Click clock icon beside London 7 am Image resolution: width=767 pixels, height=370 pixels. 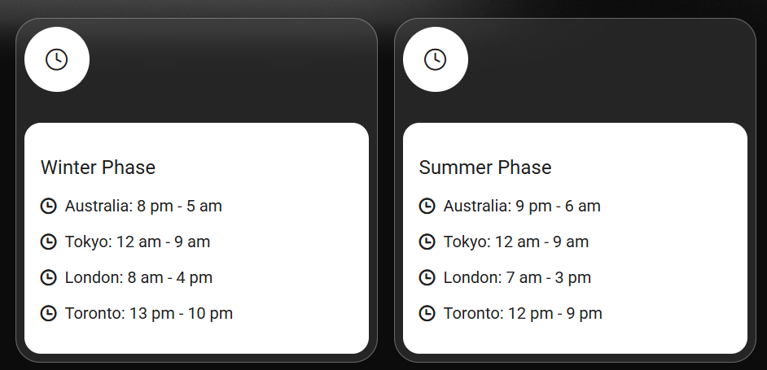pos(427,277)
